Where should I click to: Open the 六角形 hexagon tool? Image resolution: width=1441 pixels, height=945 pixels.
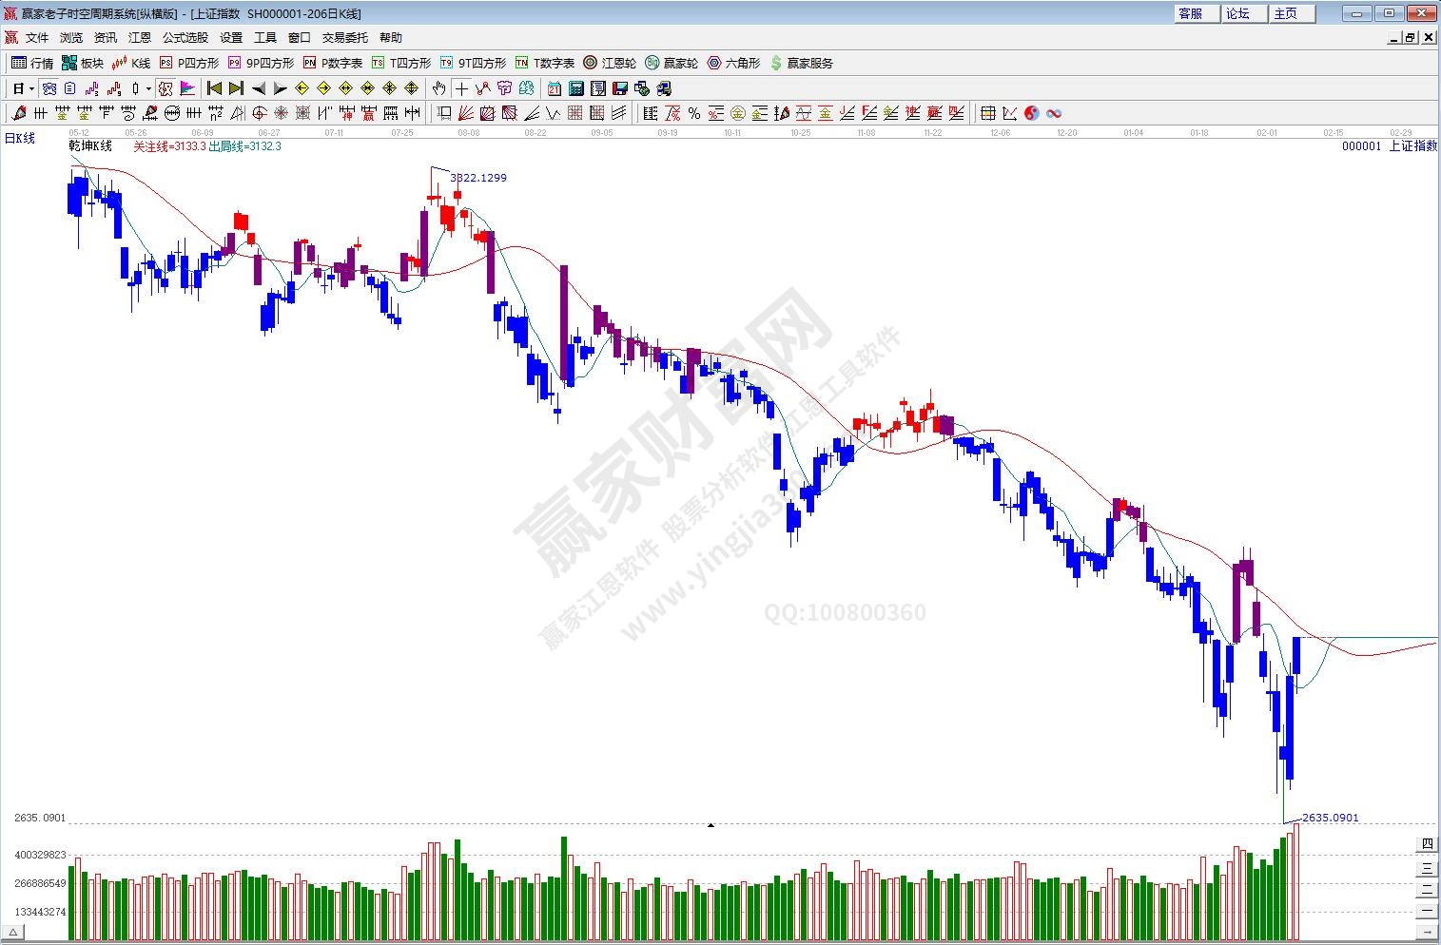pos(733,63)
